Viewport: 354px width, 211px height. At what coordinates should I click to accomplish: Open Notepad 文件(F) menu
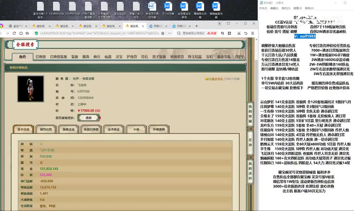[x=263, y=8]
